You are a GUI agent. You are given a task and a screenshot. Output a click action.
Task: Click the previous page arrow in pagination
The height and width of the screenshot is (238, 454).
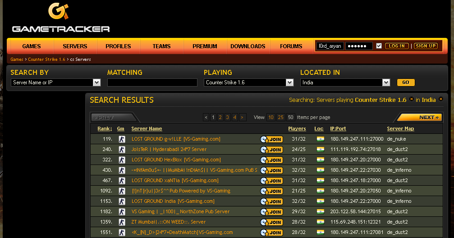206,117
